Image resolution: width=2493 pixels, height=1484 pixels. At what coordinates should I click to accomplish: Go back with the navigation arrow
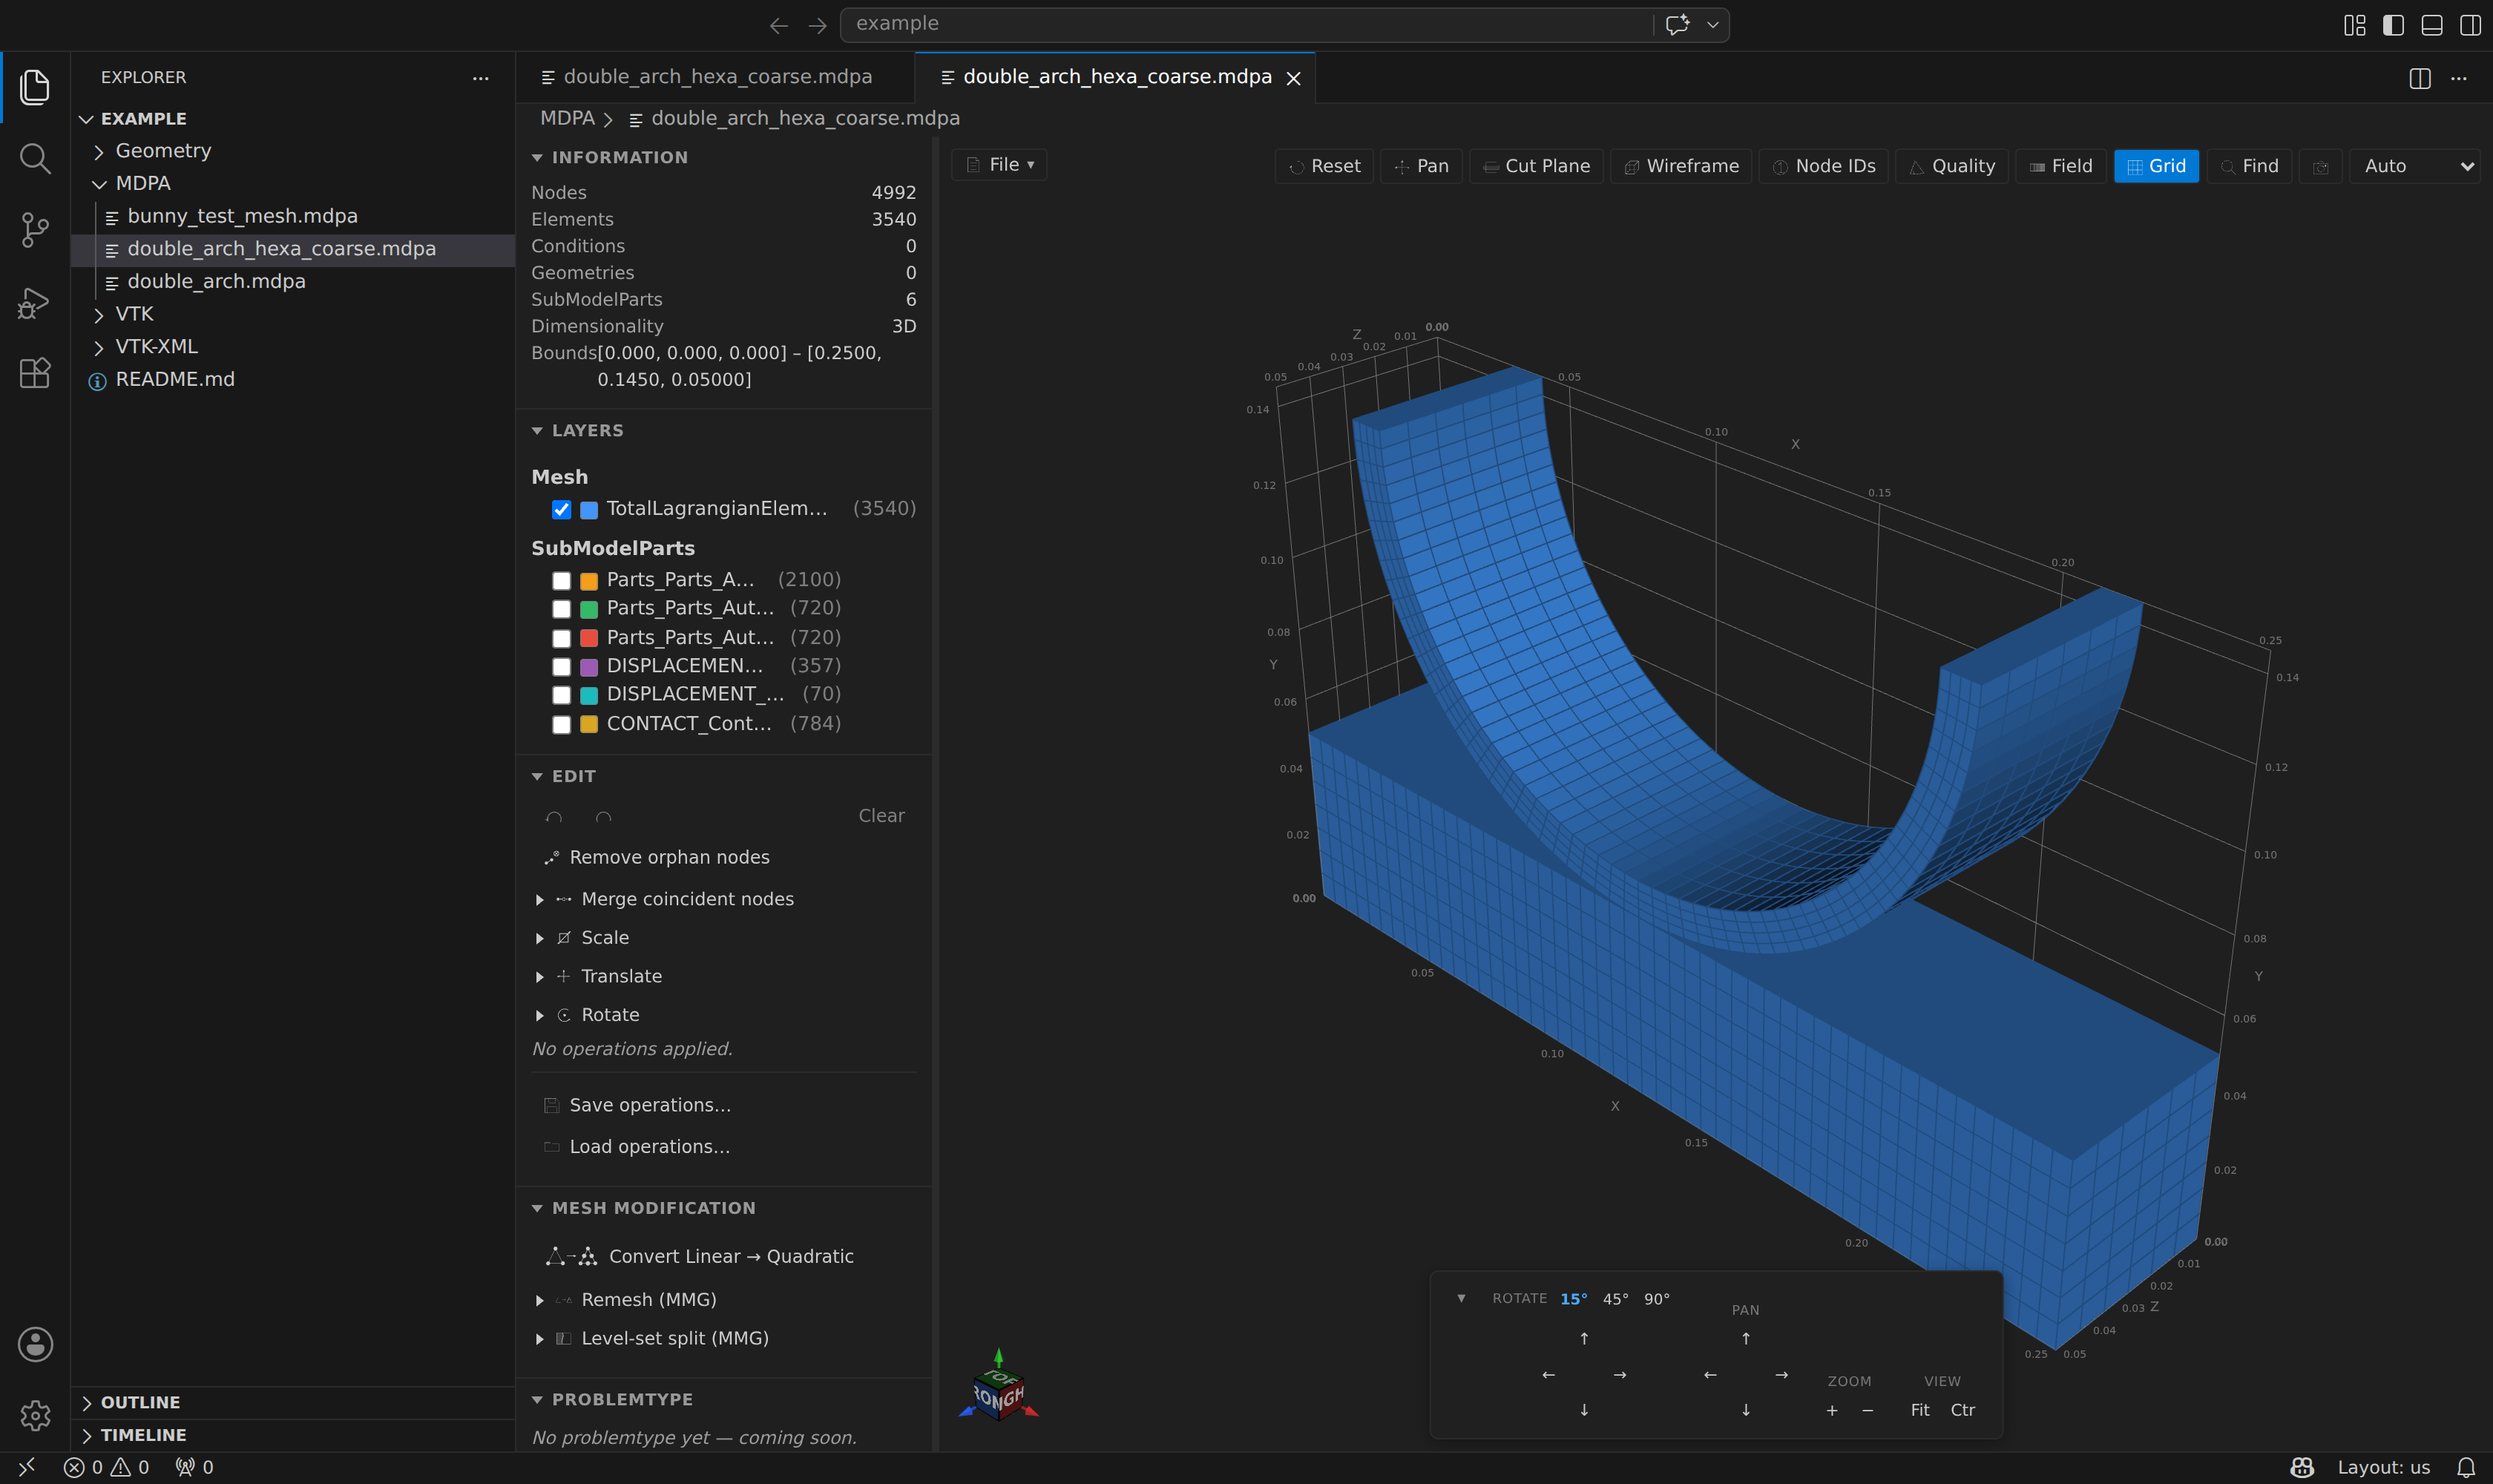tap(778, 25)
